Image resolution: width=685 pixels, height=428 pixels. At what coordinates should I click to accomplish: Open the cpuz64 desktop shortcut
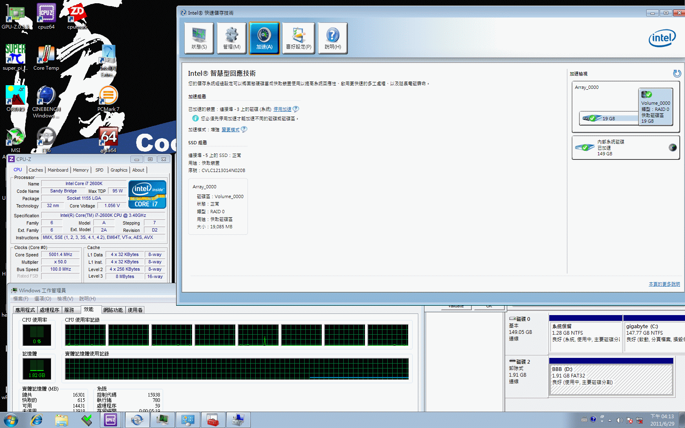(46, 17)
